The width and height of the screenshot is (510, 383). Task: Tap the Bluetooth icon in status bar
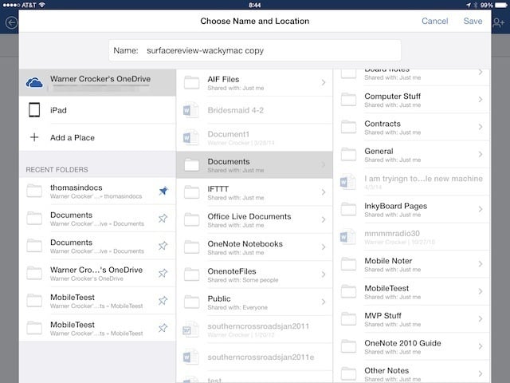[x=476, y=5]
